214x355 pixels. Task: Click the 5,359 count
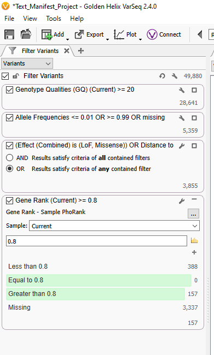pos(190,131)
